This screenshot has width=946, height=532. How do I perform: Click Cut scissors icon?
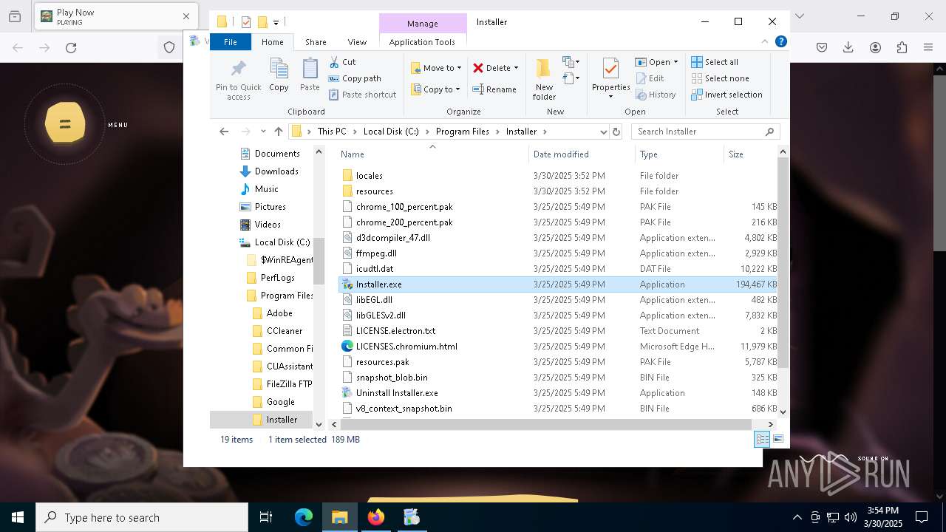tap(334, 62)
